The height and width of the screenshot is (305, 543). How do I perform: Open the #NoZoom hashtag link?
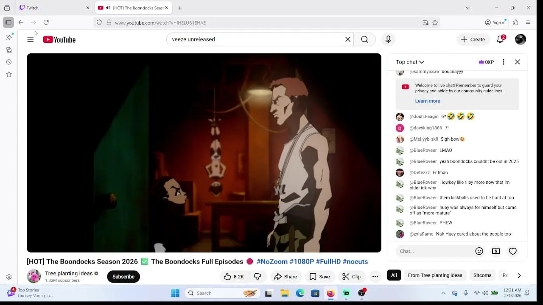click(272, 262)
